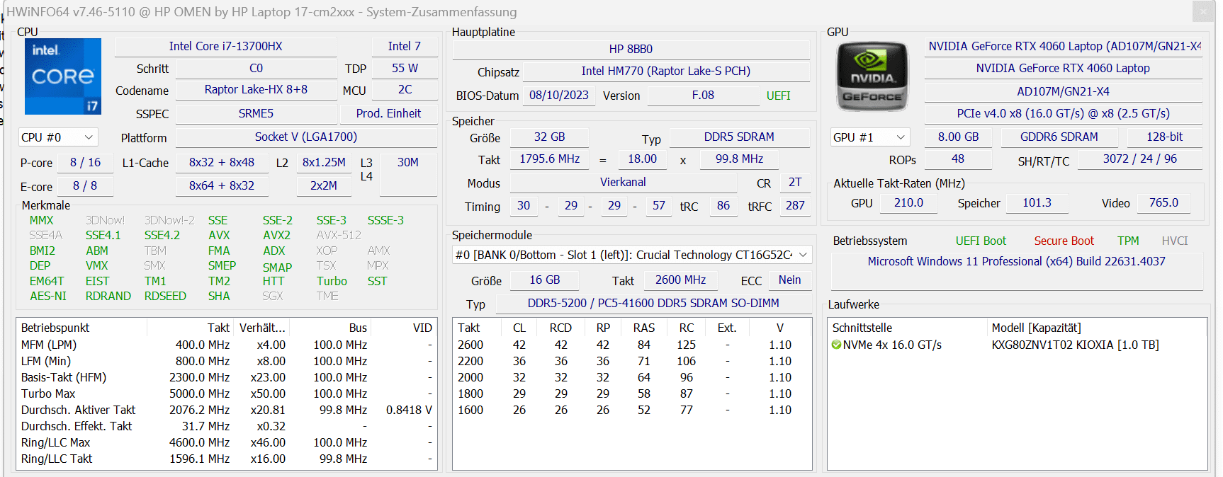Screen dimensions: 1223x477
Task: Click the PCIe v4.0 x8 link field
Action: click(x=1063, y=113)
